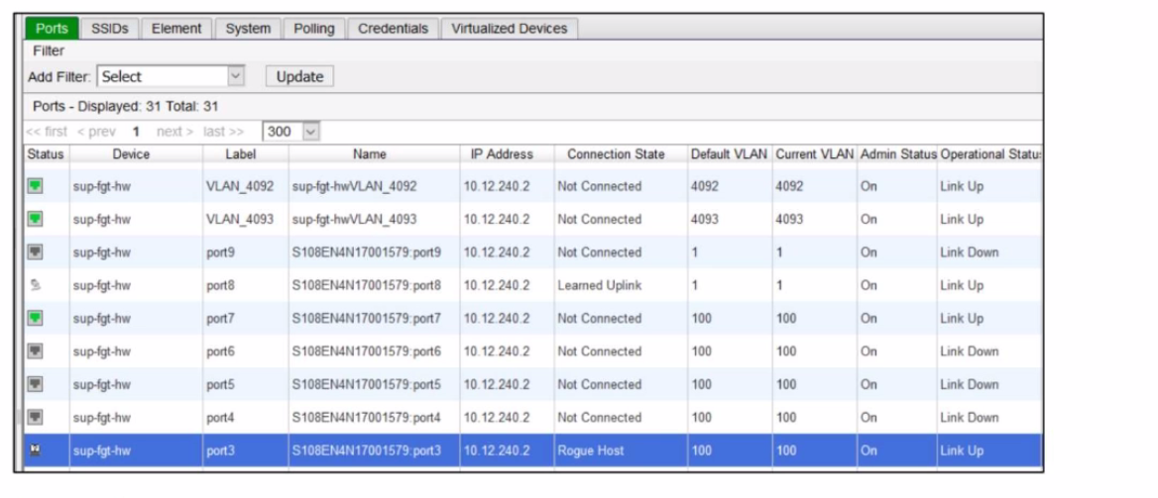Click port8 learned uplink status icon
Viewport: 1158px width, 498px height.
coord(34,285)
